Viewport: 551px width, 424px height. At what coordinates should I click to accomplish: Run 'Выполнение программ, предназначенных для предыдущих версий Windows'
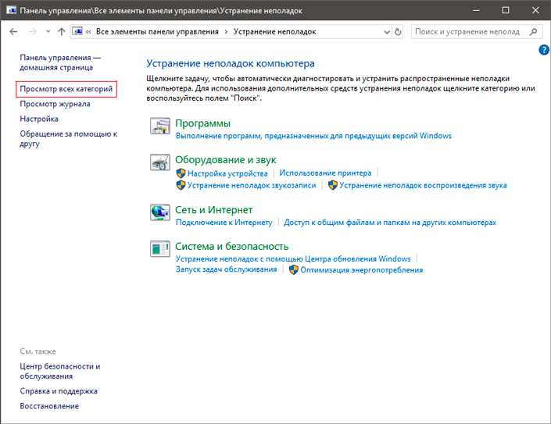(x=313, y=136)
